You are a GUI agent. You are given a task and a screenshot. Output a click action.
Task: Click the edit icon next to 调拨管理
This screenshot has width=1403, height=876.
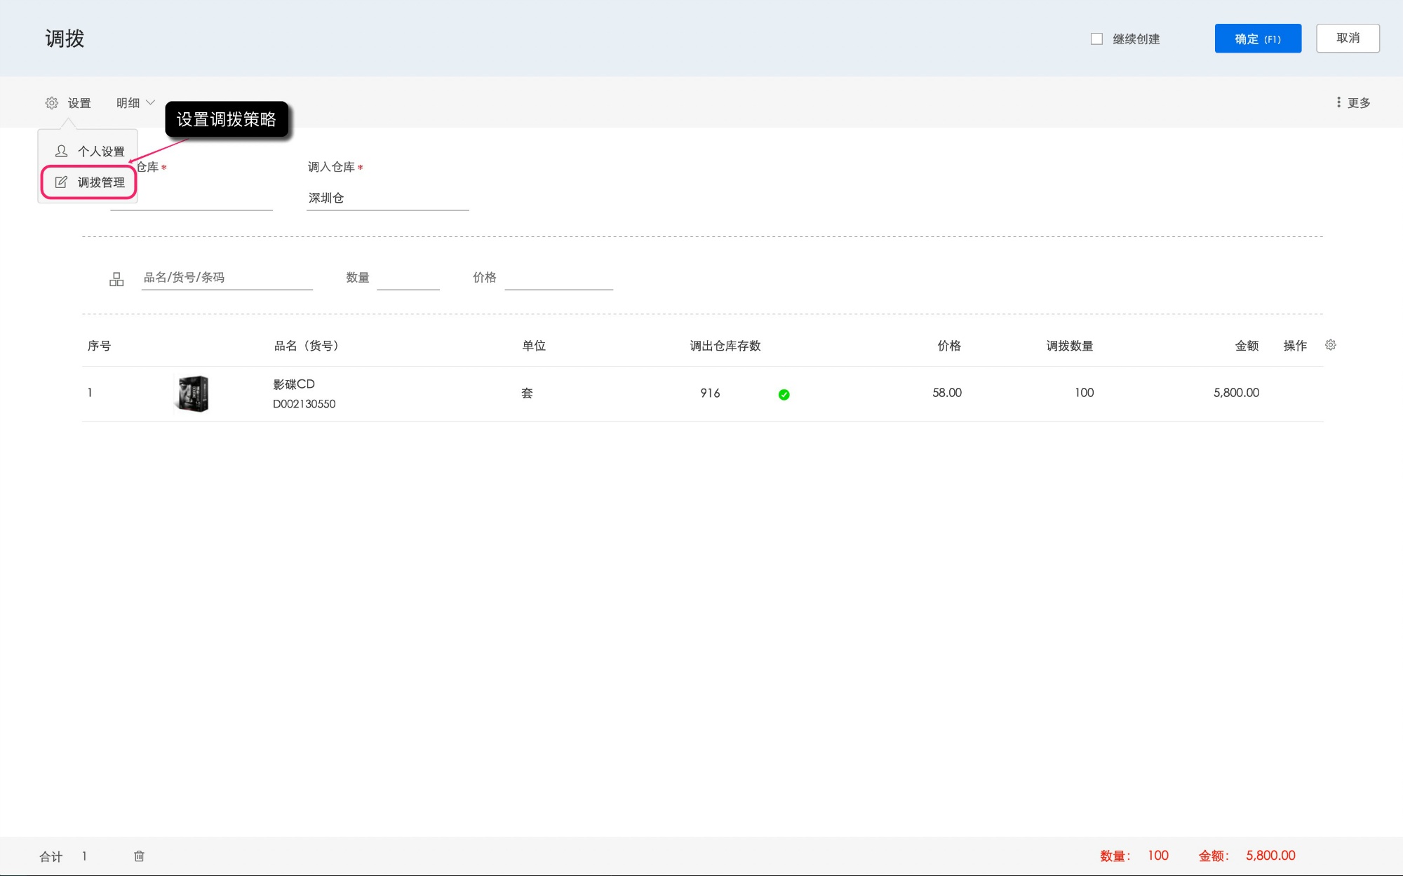point(61,182)
